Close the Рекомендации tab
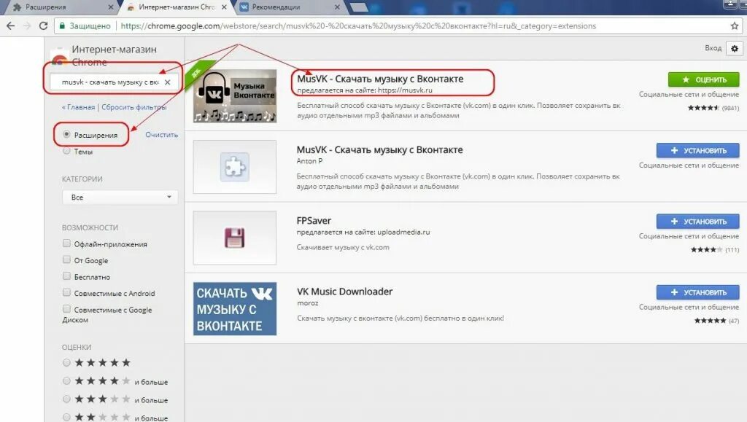The height and width of the screenshot is (422, 747). [x=337, y=7]
